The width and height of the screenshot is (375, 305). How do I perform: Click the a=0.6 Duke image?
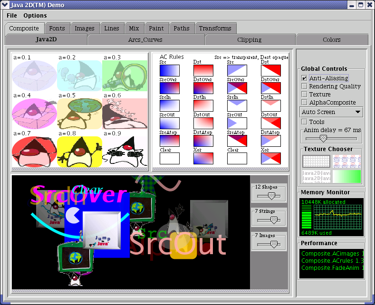(x=125, y=114)
